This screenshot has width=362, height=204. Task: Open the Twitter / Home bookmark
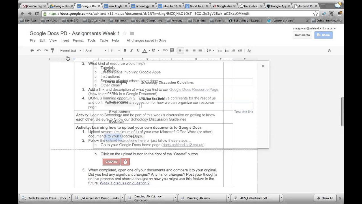click(280, 21)
